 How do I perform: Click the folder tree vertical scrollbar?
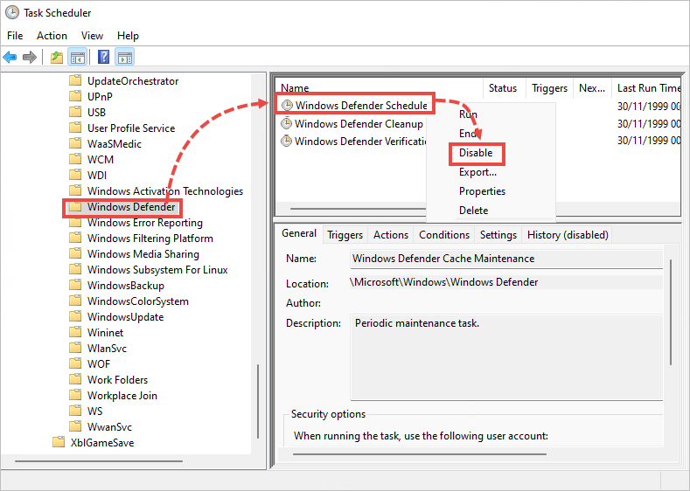(x=258, y=400)
